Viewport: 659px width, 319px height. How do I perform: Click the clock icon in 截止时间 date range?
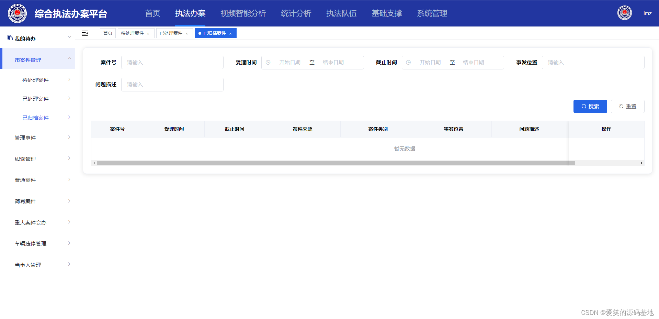pos(408,63)
